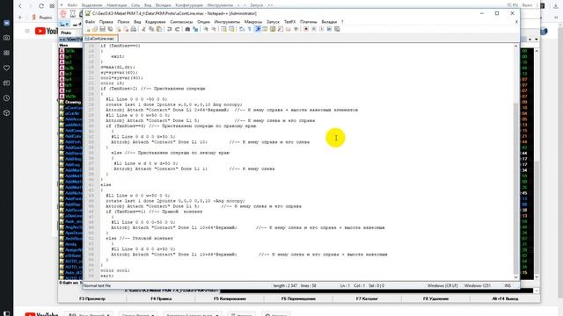Image resolution: width=563 pixels, height=316 pixels.
Task: Click the Redo arrow icon in Notepad++
Action: (x=177, y=29)
